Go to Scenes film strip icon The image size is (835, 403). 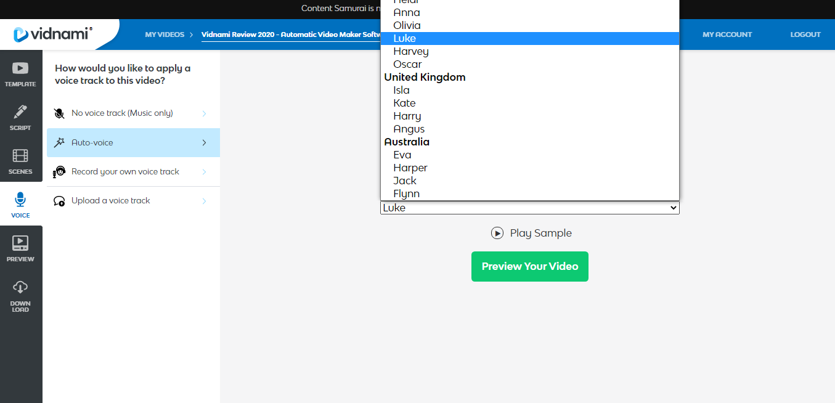click(x=20, y=157)
